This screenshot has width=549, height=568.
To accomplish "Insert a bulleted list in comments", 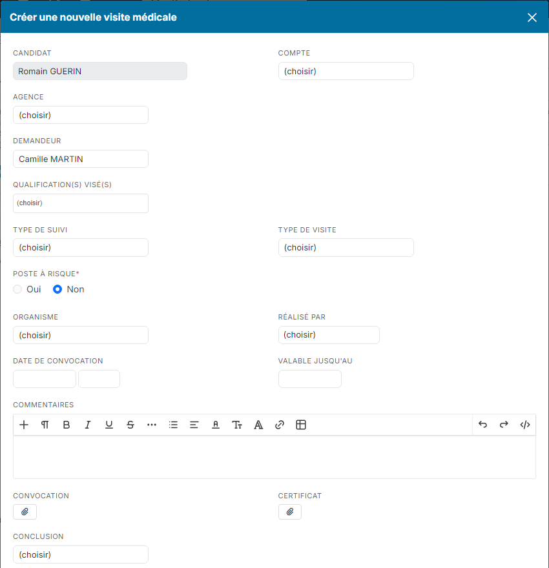I will click(x=173, y=425).
